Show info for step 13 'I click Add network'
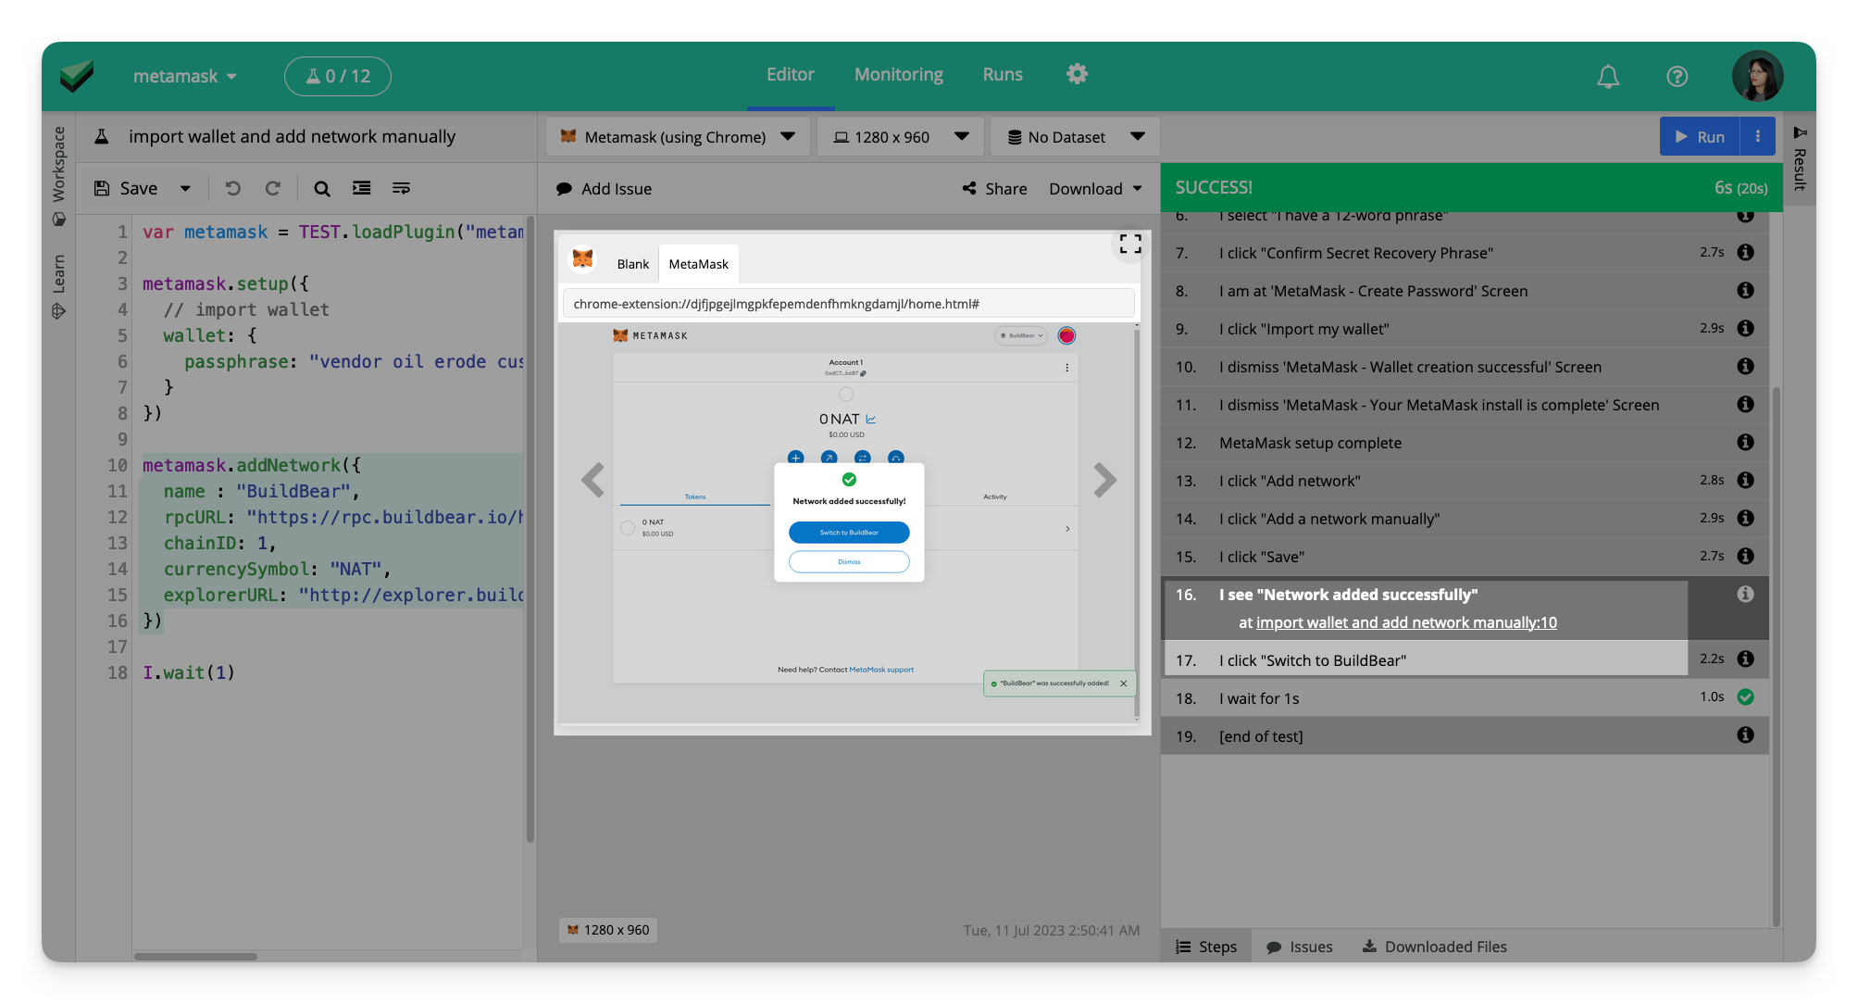Viewport: 1858px width, 1004px height. [1745, 480]
